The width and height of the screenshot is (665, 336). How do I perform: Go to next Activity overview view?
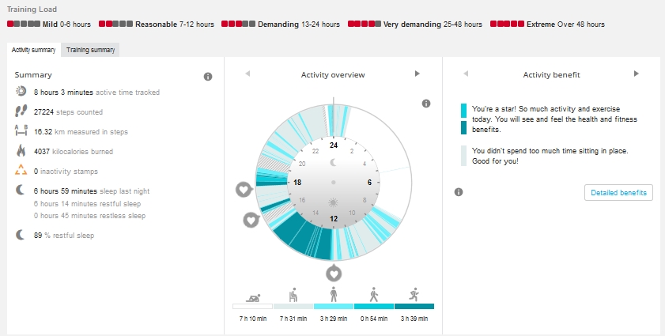tap(418, 74)
